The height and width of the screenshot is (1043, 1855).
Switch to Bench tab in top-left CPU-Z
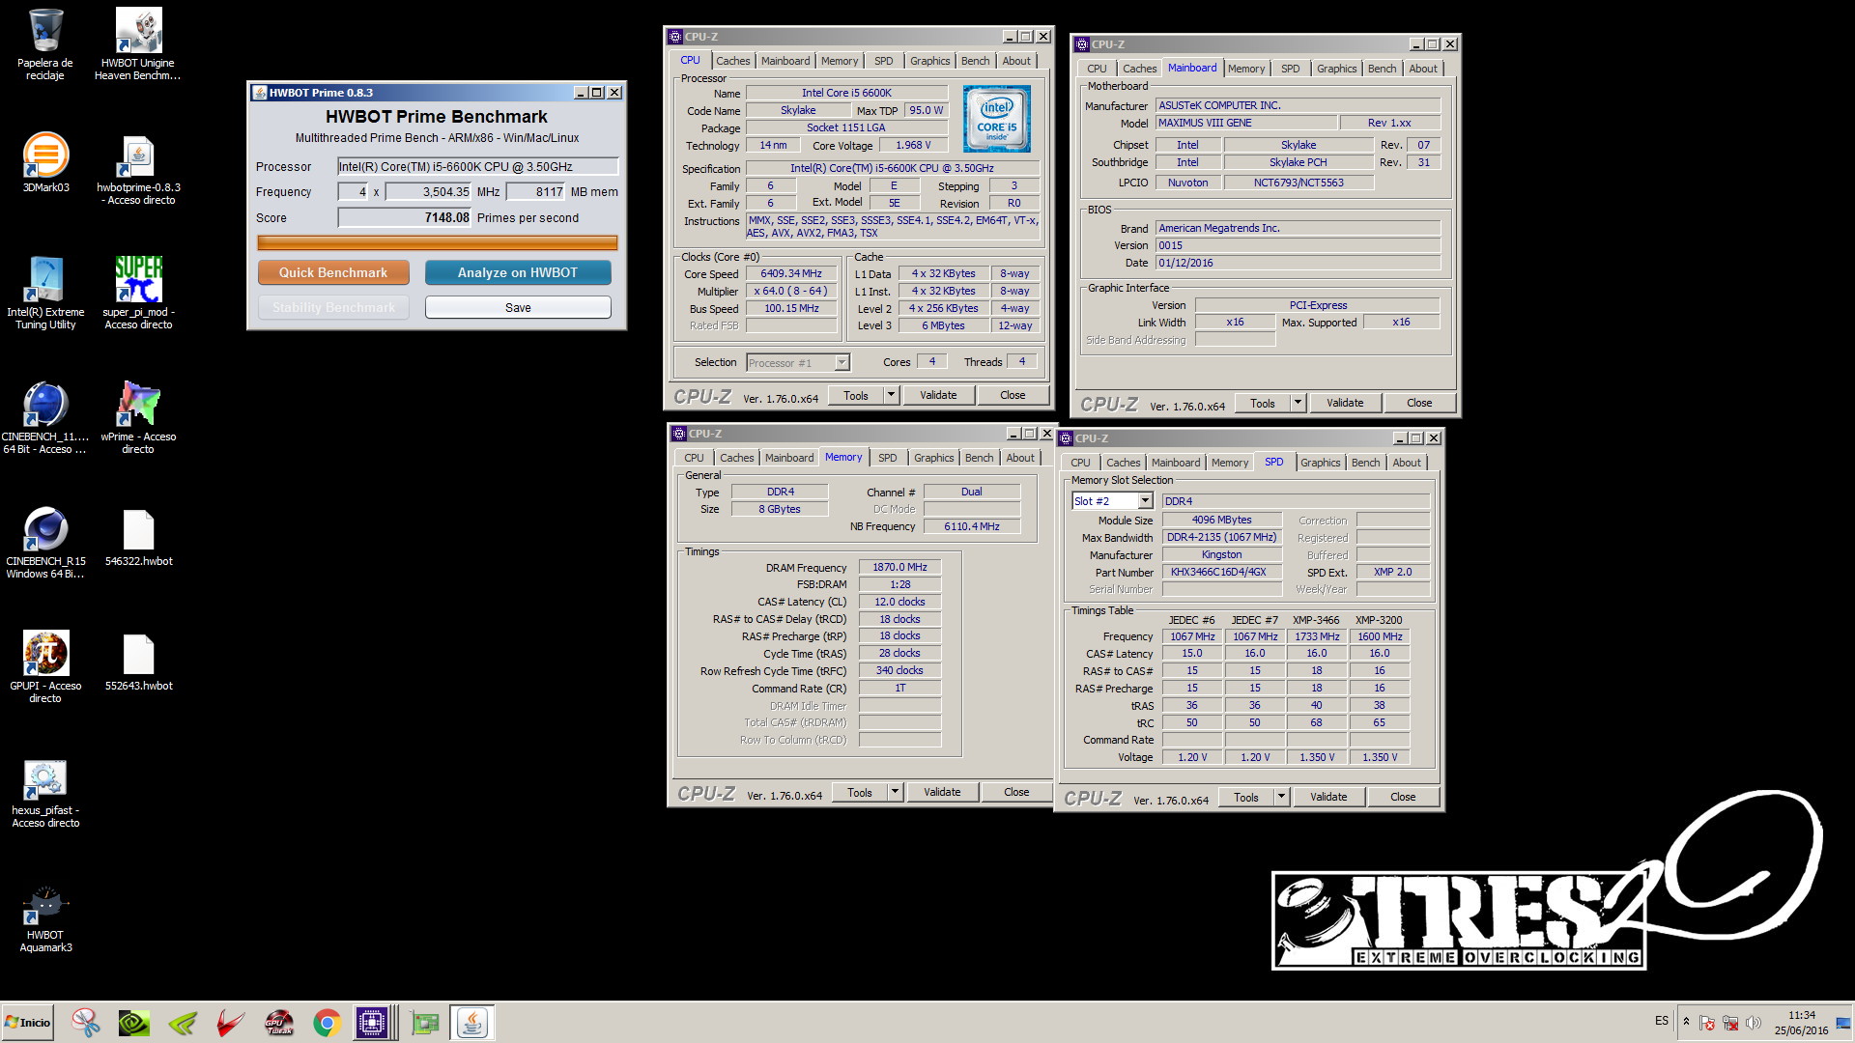(x=975, y=61)
